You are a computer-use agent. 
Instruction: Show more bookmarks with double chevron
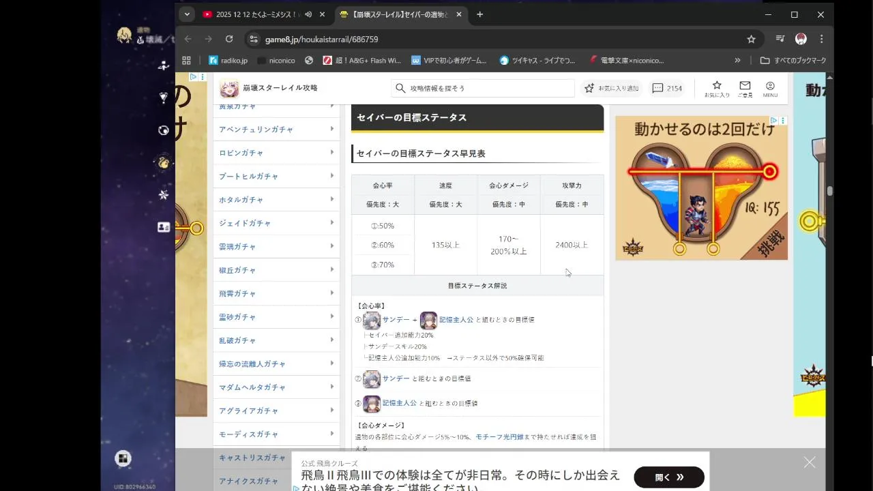[737, 60]
